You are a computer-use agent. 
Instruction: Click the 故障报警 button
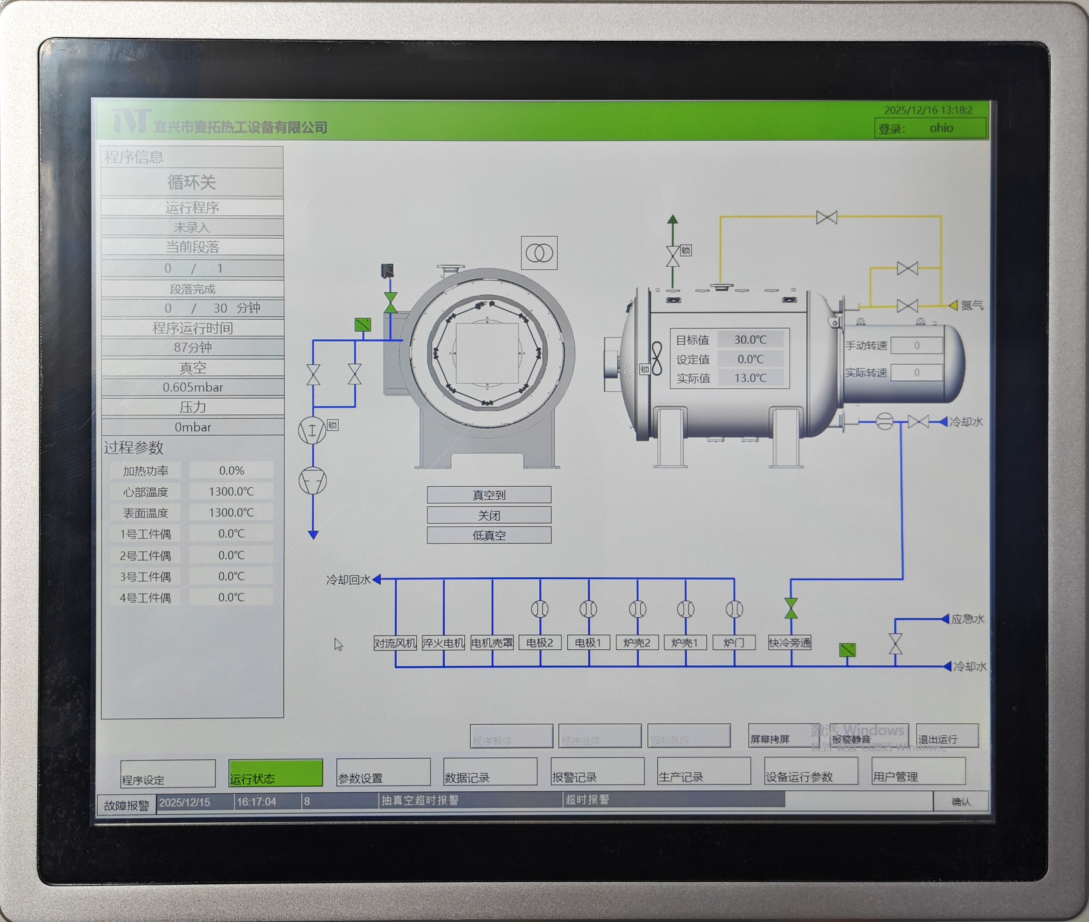[126, 805]
